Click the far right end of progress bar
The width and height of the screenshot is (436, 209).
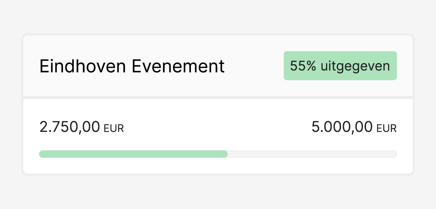[x=394, y=154]
